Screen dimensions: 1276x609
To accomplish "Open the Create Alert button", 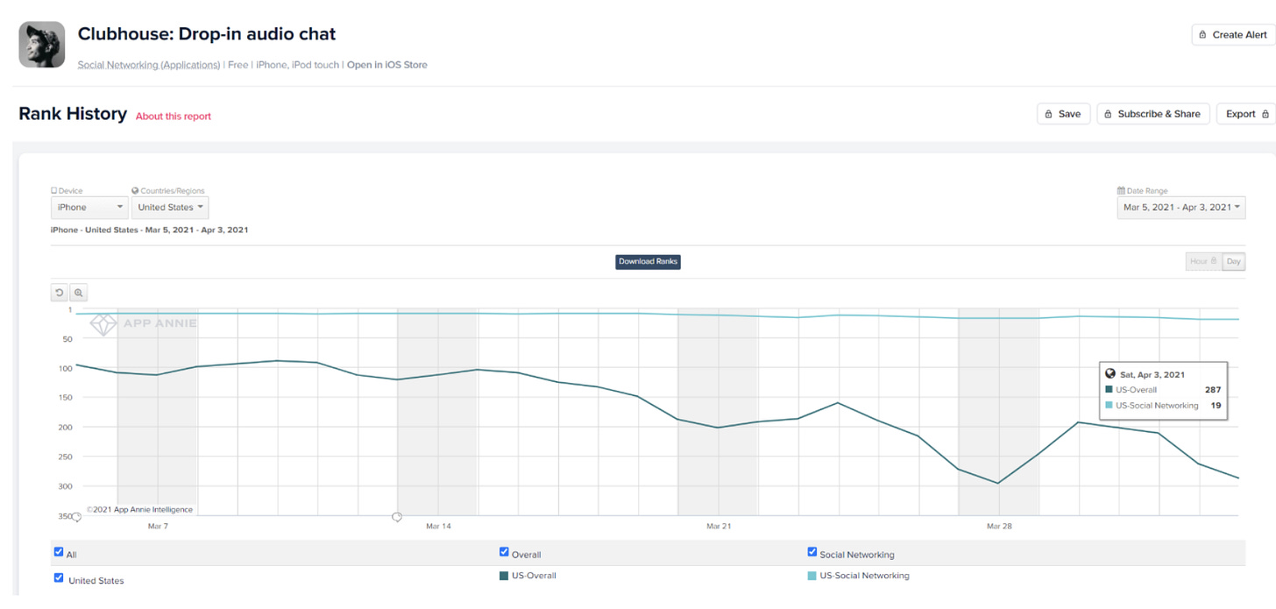I will 1233,34.
